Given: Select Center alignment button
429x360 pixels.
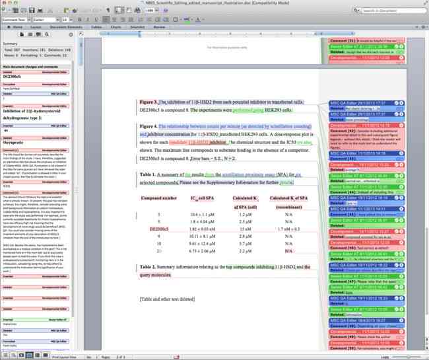Looking at the screenshot, I should (x=114, y=20).
